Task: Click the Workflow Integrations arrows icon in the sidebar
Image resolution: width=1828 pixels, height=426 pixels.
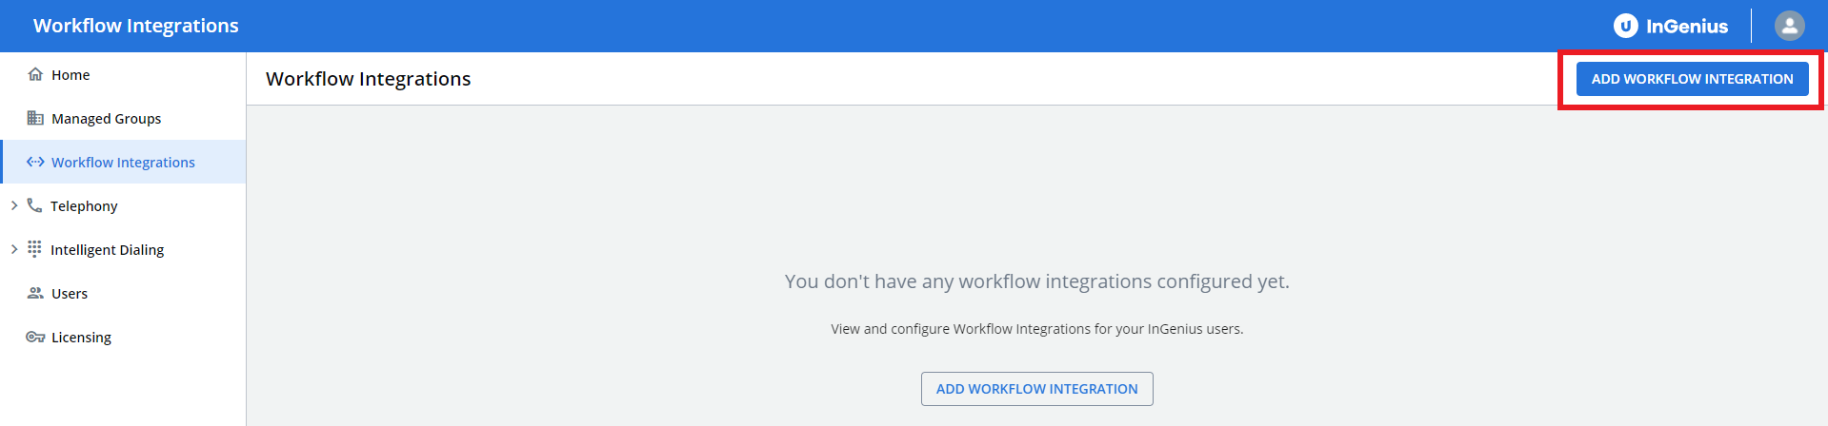Action: click(35, 162)
